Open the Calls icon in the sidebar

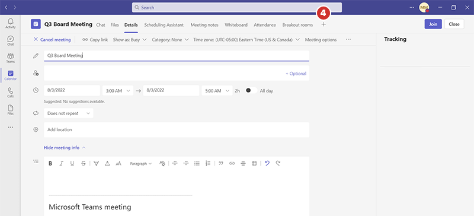coord(11,93)
